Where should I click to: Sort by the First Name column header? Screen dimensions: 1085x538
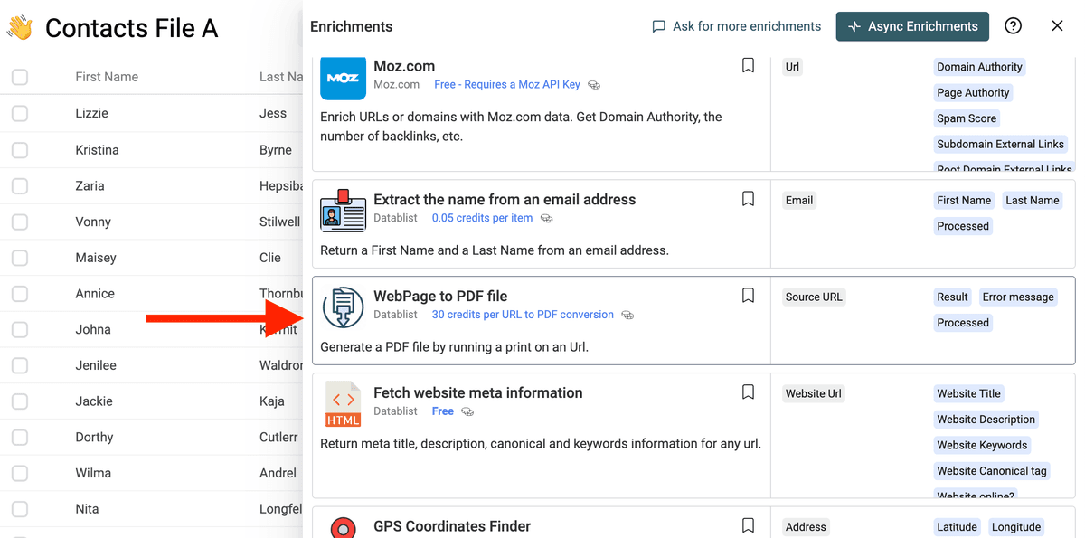107,77
